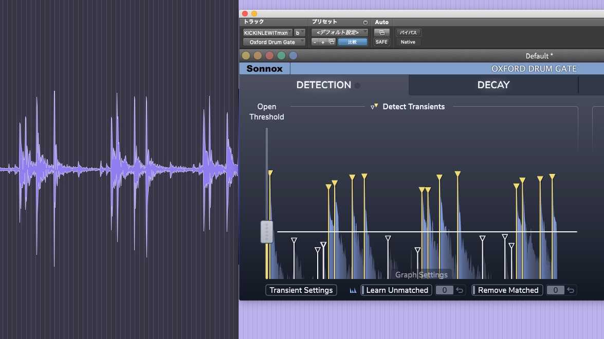Open the insert position b dropdown

[x=299, y=33]
